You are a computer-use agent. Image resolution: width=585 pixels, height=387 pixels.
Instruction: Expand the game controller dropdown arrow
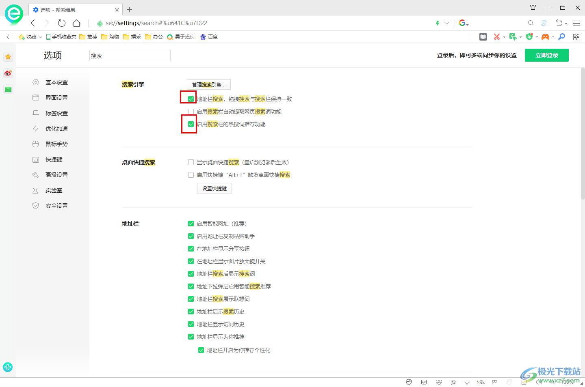pyautogui.click(x=553, y=37)
